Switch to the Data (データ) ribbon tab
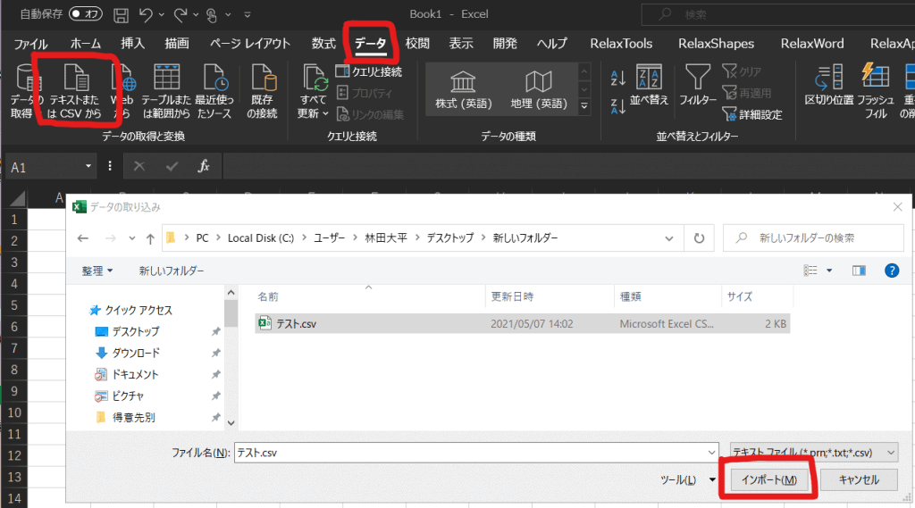This screenshot has height=508, width=915. [370, 43]
